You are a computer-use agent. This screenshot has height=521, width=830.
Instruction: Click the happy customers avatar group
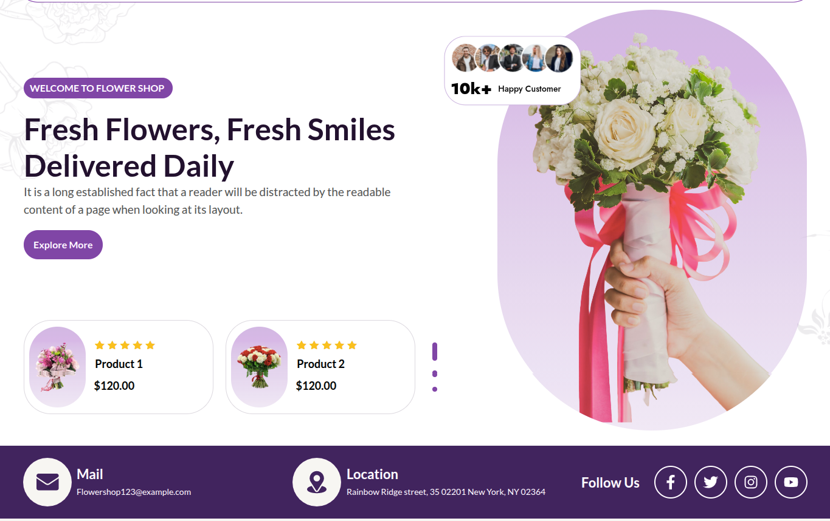513,58
